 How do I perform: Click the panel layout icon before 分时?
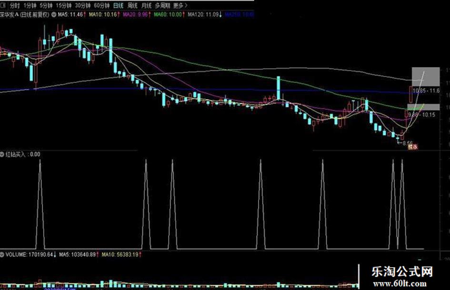(x=3, y=5)
